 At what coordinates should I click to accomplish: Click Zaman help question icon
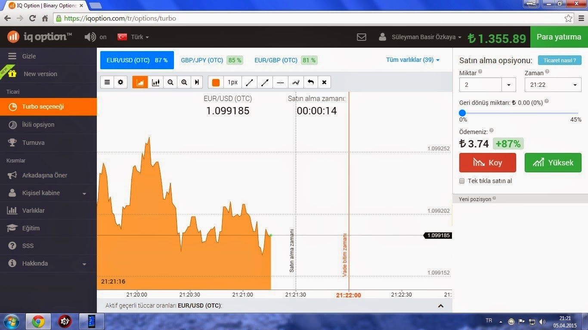tap(548, 72)
